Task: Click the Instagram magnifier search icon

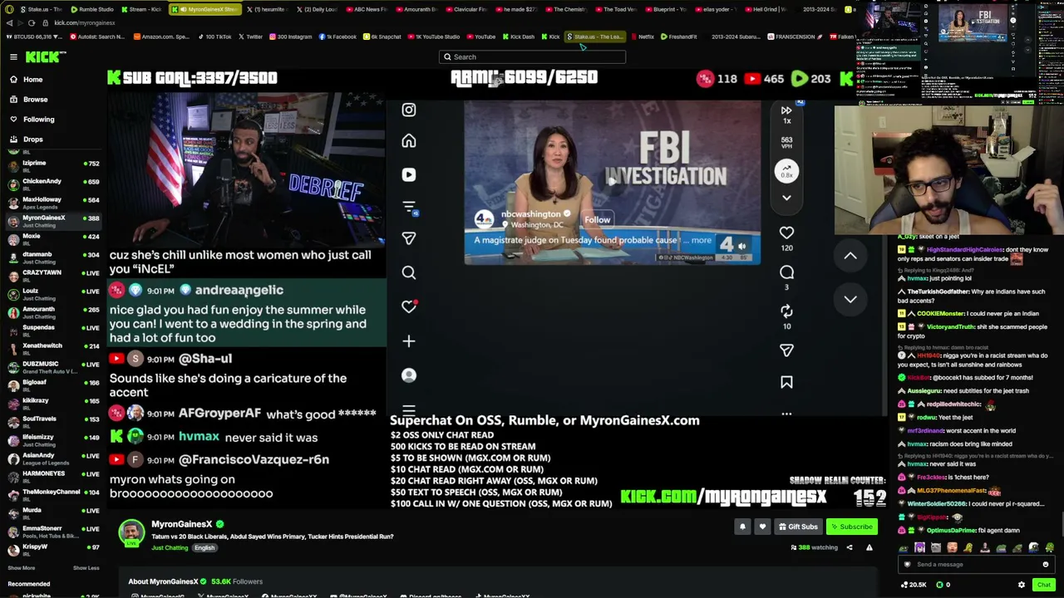Action: click(408, 272)
